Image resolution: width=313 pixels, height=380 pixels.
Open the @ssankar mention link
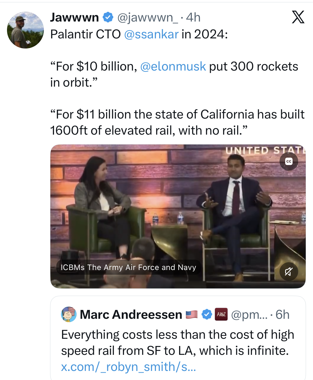(151, 34)
